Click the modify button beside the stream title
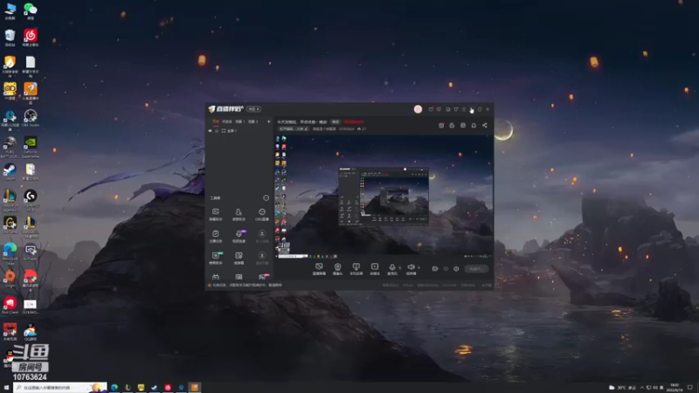The width and height of the screenshot is (699, 393). (336, 121)
